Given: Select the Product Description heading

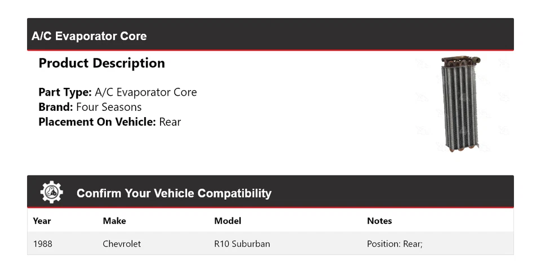Looking at the screenshot, I should click(x=101, y=63).
